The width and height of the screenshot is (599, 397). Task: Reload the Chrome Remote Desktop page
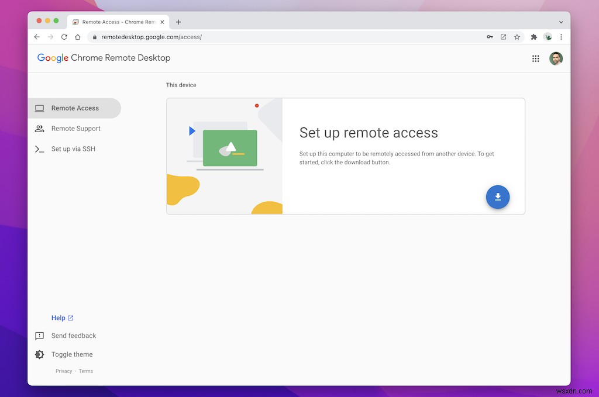[64, 37]
